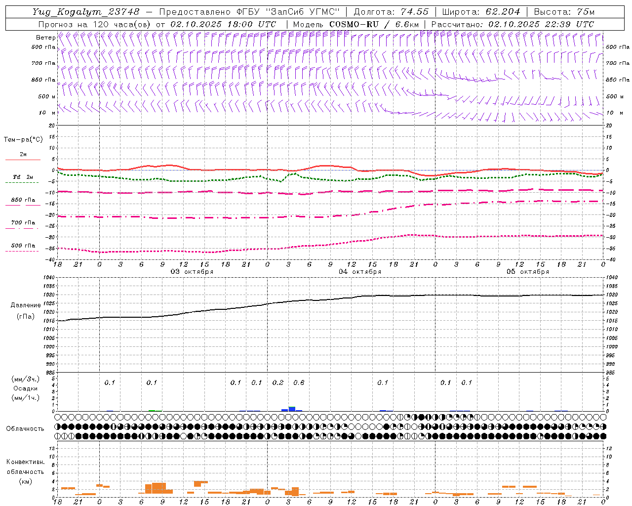Click the Высота: 75м header value
The image size is (632, 506).
564,12
